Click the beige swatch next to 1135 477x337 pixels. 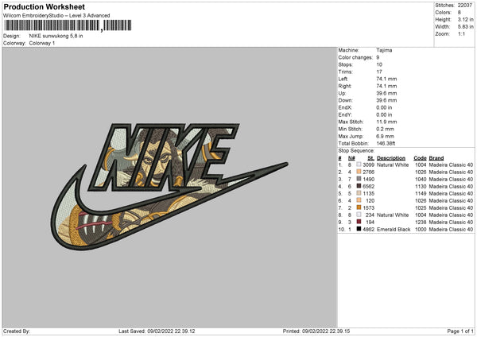click(x=359, y=193)
